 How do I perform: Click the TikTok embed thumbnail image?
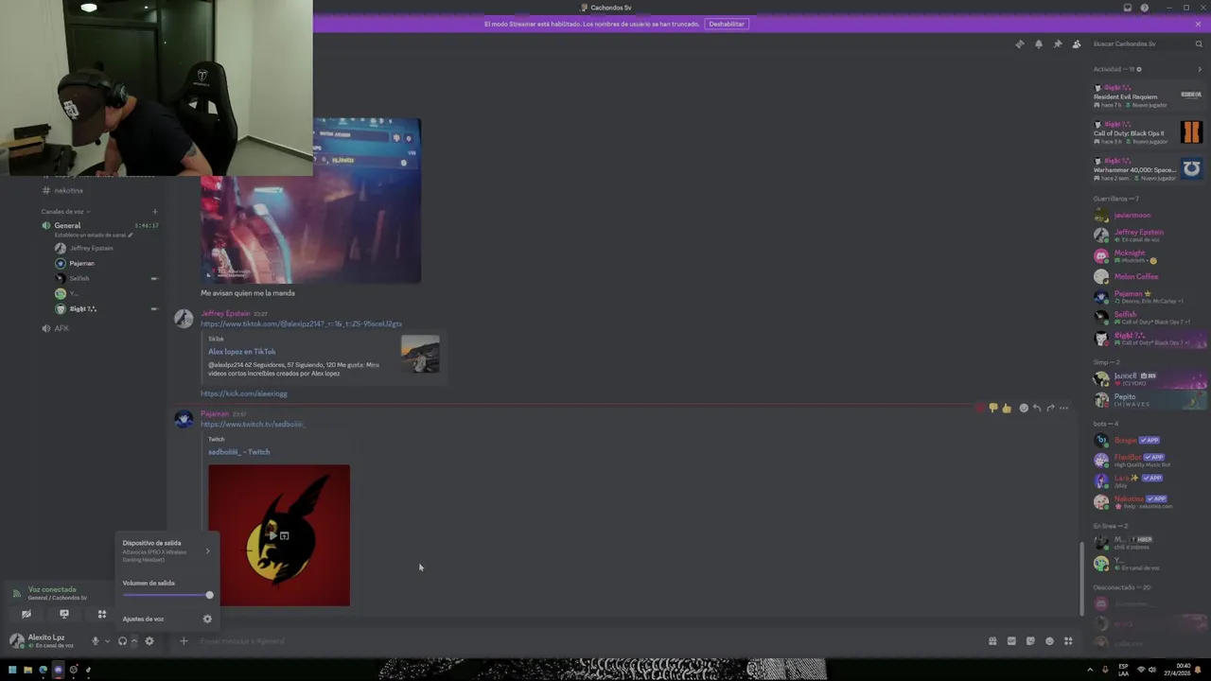tap(420, 354)
